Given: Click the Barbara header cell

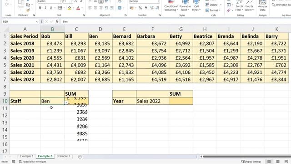Looking at the screenshot, I should (153, 36).
